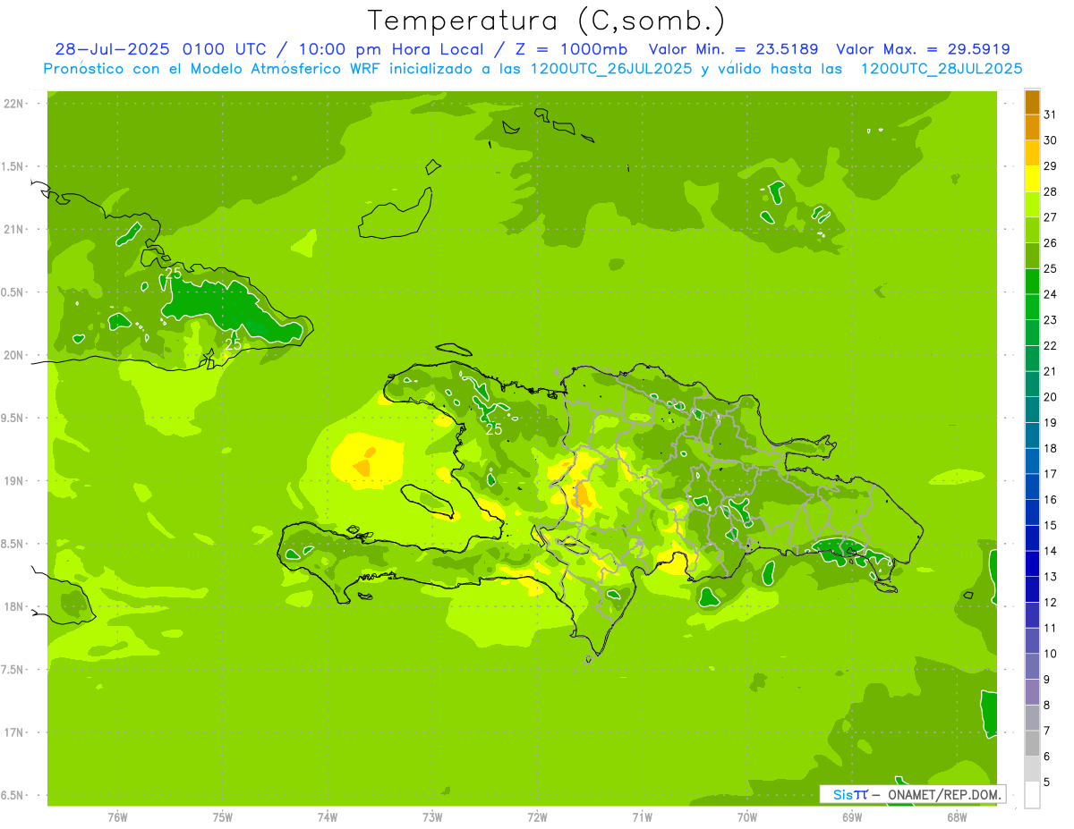Image resolution: width=1074 pixels, height=829 pixels.
Task: Click legend value 15
Action: pyautogui.click(x=1051, y=525)
